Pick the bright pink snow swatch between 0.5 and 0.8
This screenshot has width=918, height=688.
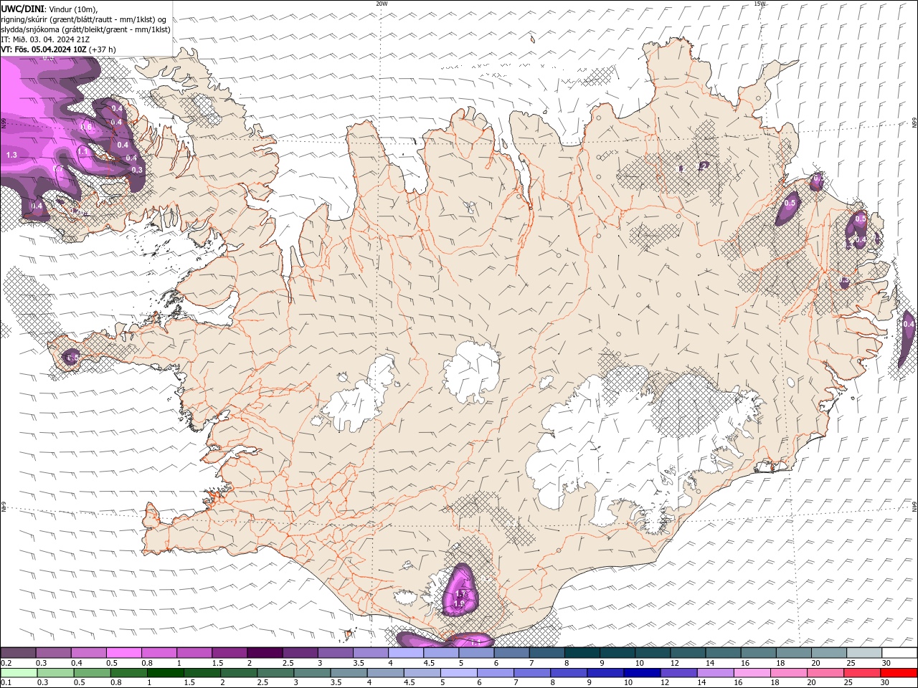[123, 653]
